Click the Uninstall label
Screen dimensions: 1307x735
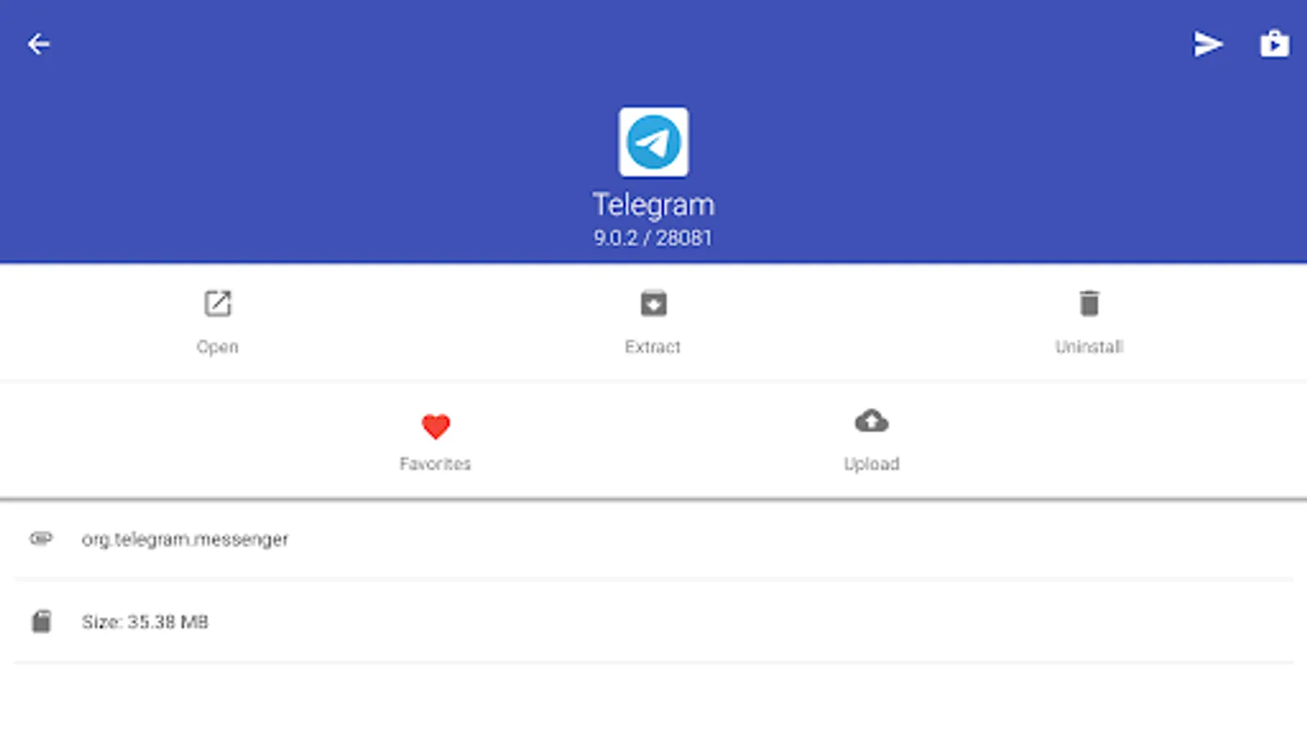1089,347
